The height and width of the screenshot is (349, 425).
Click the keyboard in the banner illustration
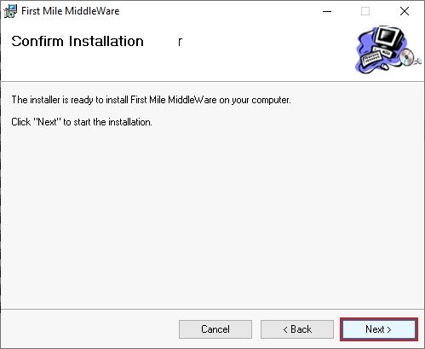point(372,58)
